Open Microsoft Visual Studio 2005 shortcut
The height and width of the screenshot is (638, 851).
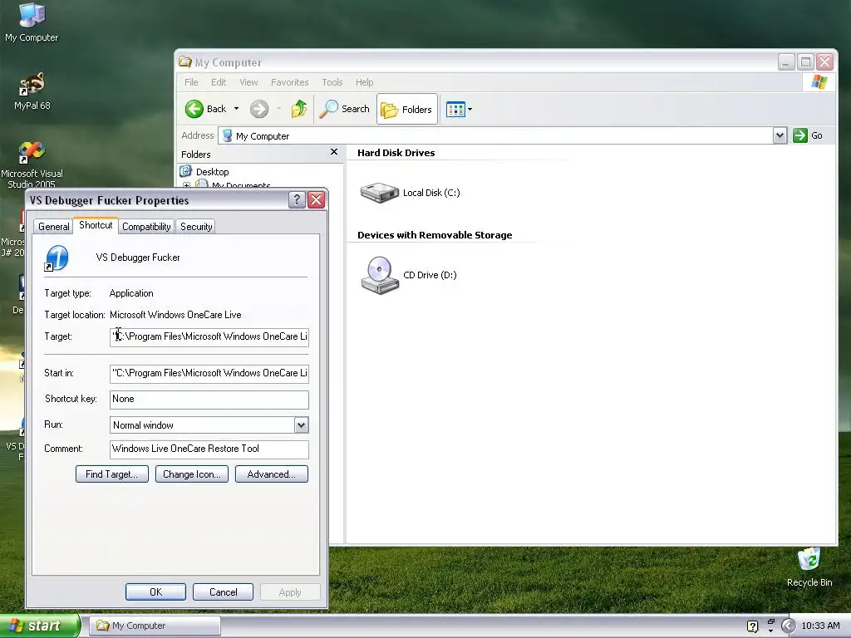(x=32, y=164)
